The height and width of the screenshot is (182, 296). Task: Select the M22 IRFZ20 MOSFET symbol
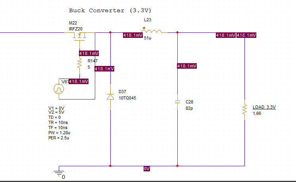(x=79, y=37)
